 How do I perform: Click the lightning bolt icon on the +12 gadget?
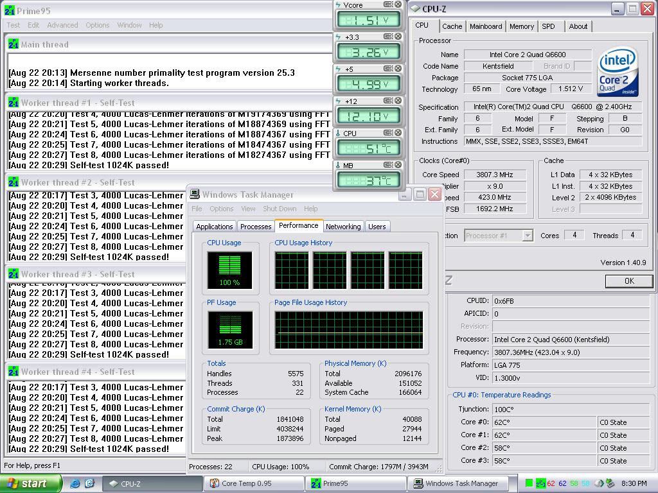click(x=338, y=101)
